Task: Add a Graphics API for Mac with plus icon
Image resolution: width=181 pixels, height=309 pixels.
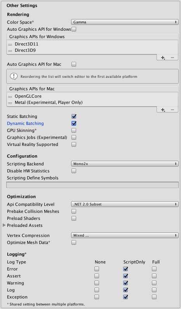Action: click(x=163, y=110)
